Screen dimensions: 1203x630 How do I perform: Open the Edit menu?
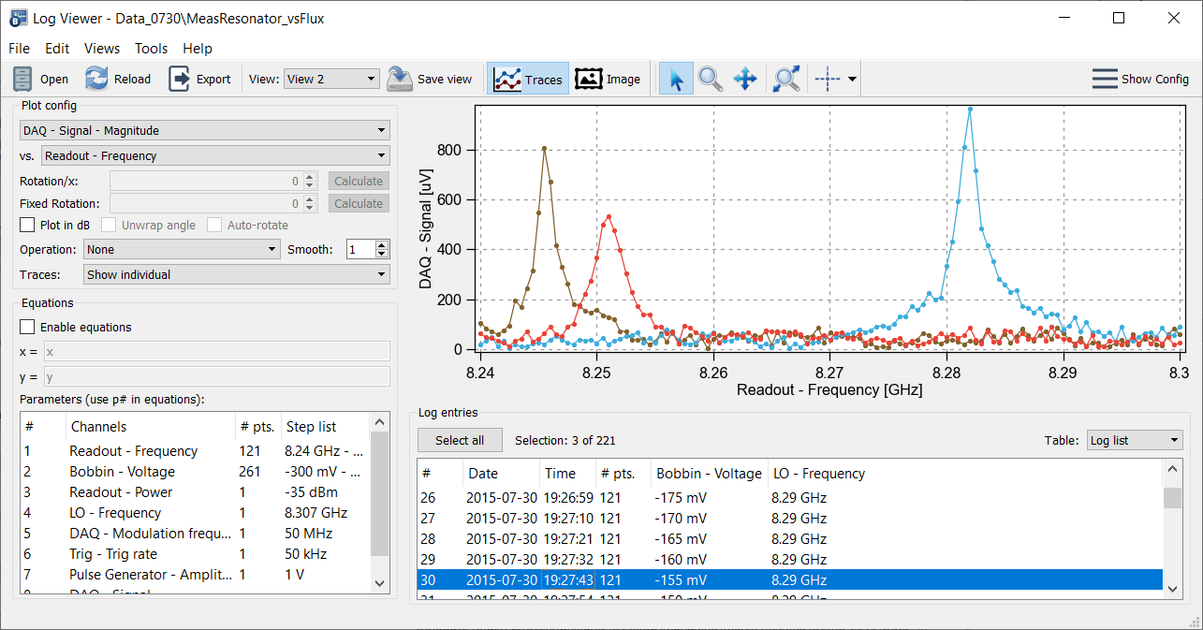57,49
